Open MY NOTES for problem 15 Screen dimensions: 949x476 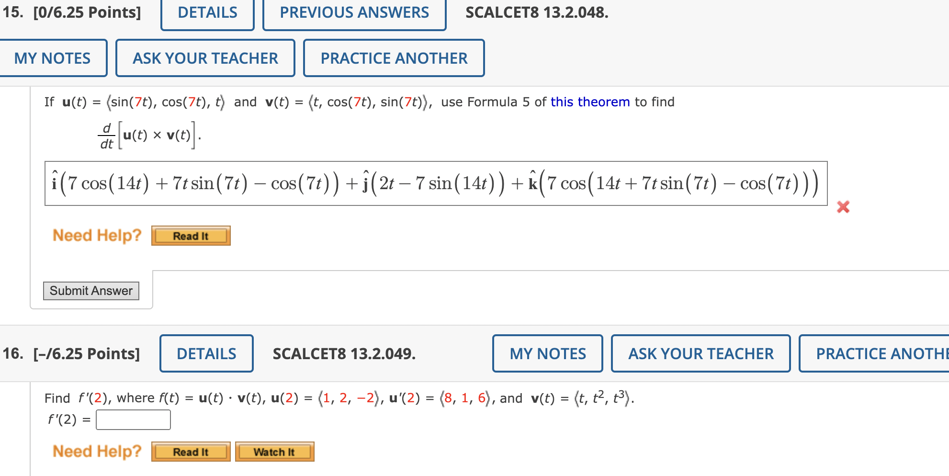(52, 58)
